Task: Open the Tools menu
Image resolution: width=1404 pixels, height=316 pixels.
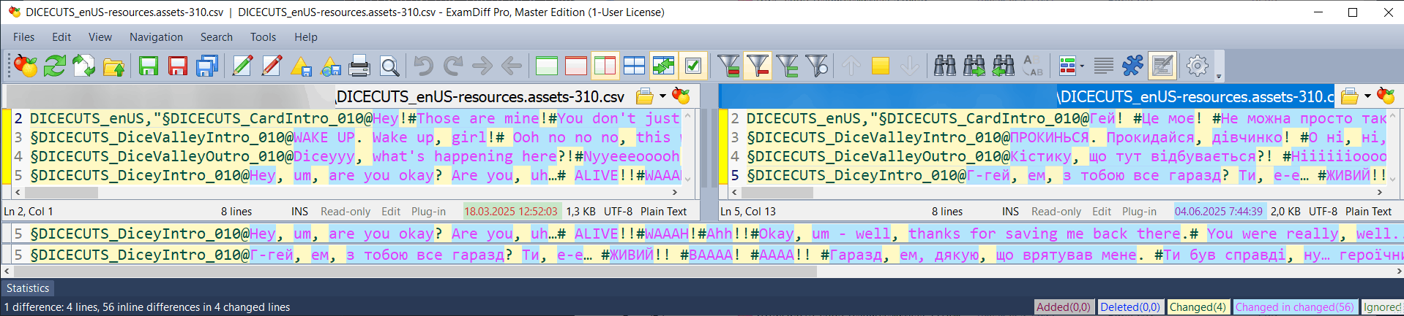Action: pyautogui.click(x=263, y=37)
